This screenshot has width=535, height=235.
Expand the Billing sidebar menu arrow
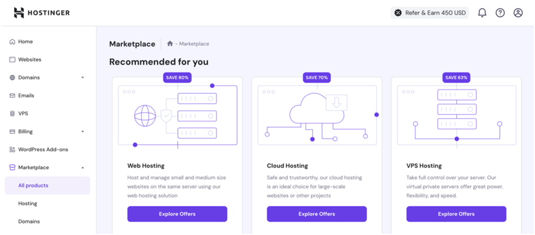pyautogui.click(x=83, y=132)
